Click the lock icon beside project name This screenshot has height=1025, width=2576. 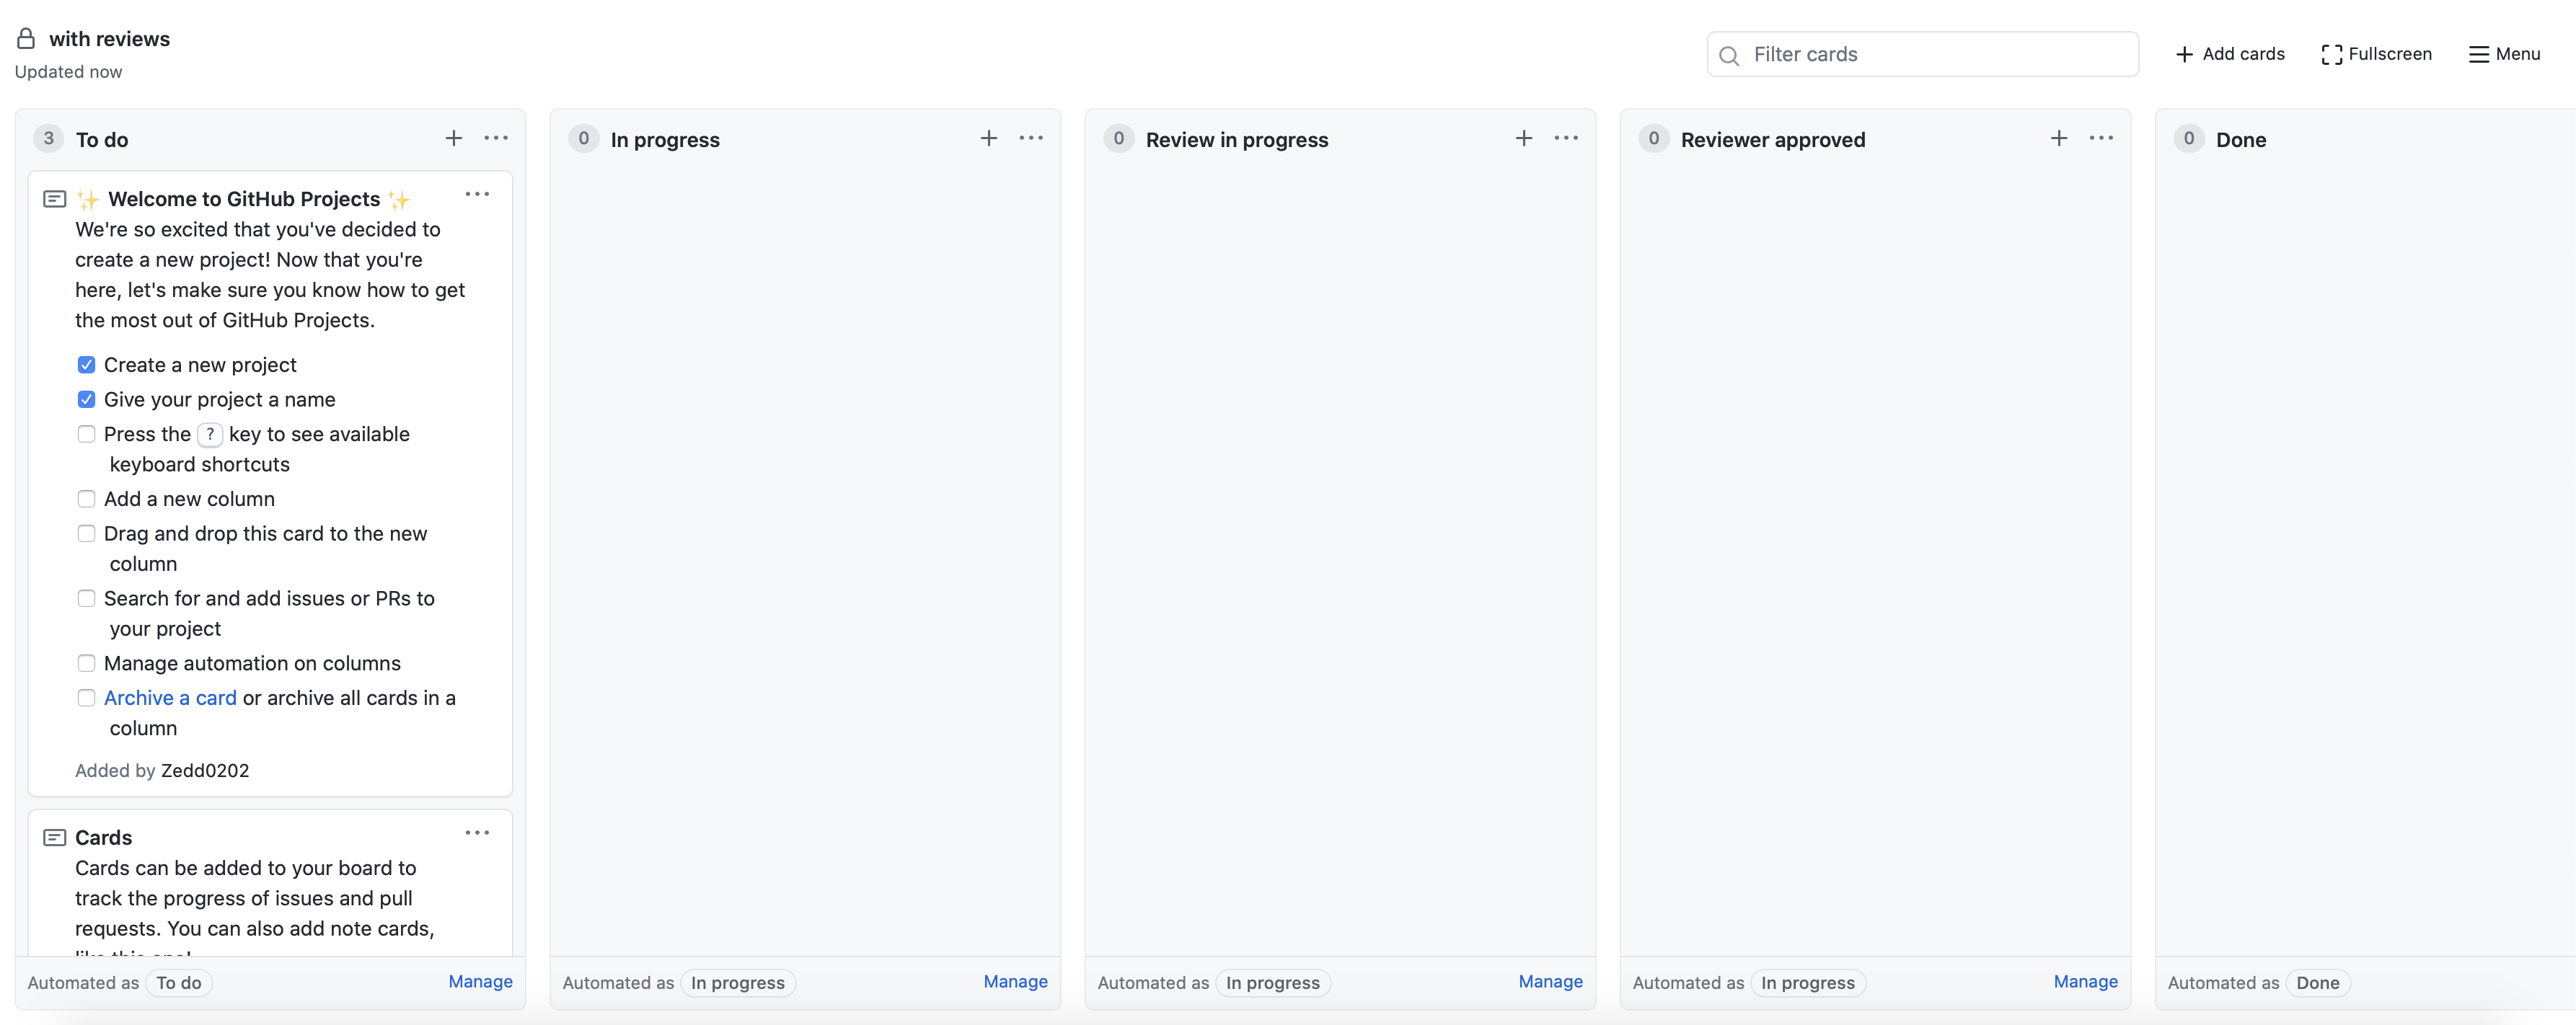click(26, 39)
